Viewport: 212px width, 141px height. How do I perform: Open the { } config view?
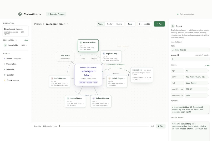click(144, 24)
